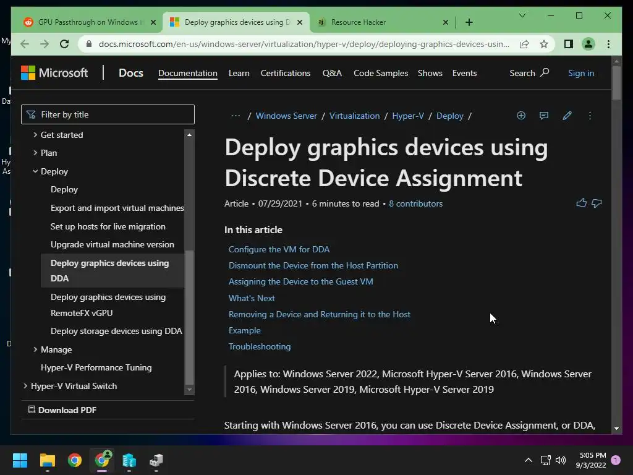
Task: Collapse the Deploy tree node
Action: (35, 171)
